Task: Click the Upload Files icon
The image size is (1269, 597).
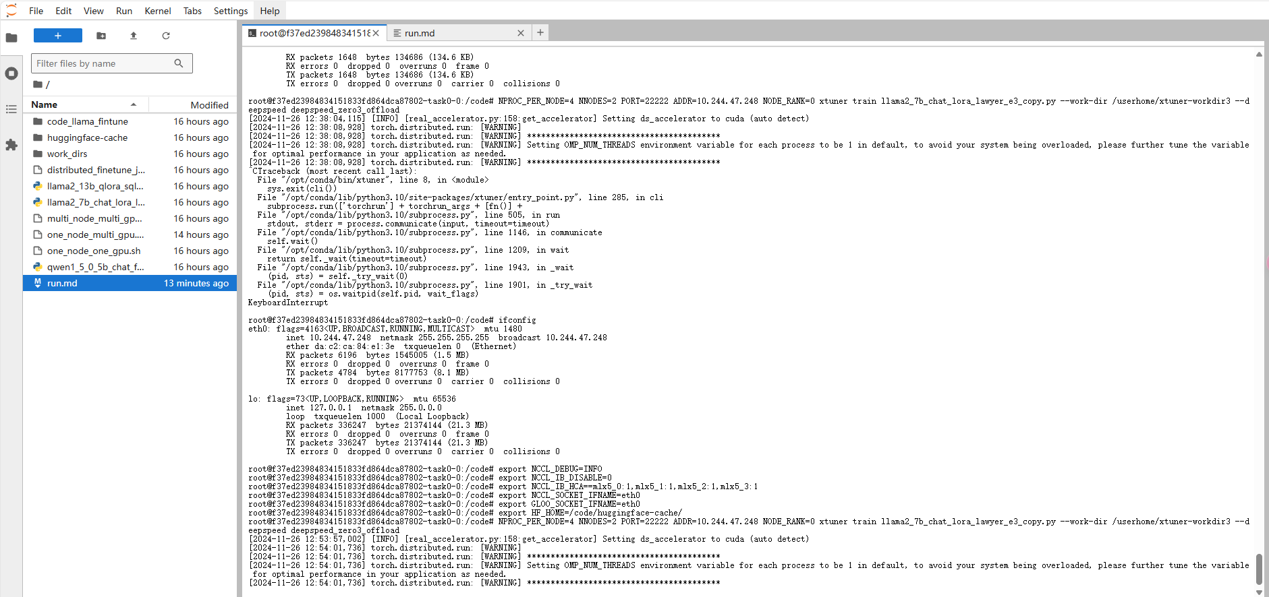Action: (x=134, y=36)
